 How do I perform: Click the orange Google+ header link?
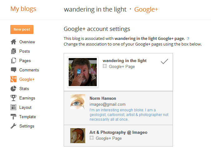tap(146, 10)
